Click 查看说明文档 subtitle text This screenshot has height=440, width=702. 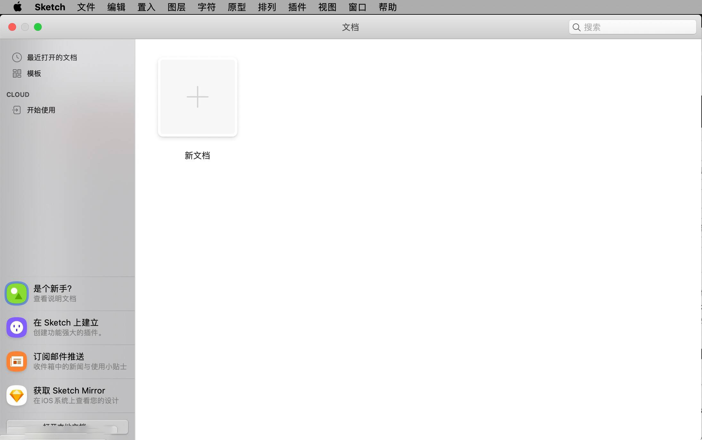click(55, 299)
